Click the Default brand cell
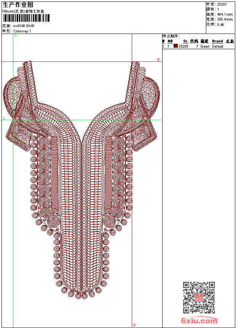 coord(217,47)
